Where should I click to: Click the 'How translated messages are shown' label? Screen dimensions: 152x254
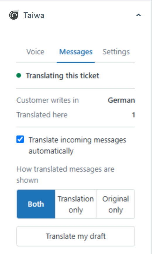65,175
